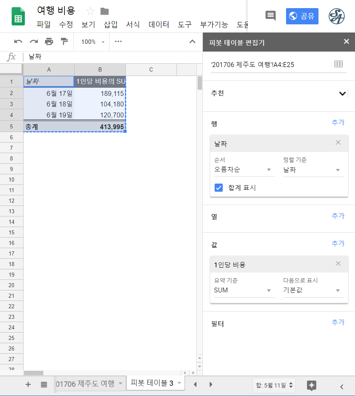Switch to the 201706 제주도 여행 sheet tab
Viewport: 355px width, 396px height.
pyautogui.click(x=86, y=384)
